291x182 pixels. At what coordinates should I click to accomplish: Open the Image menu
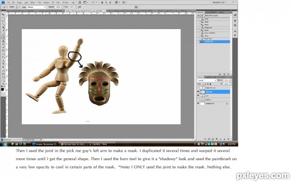19,2
